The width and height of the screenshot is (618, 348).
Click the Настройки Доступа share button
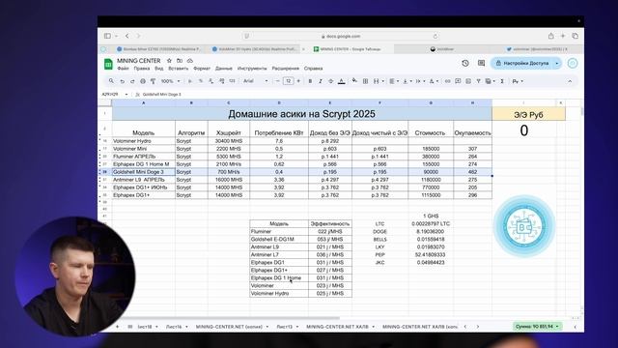[x=522, y=63]
